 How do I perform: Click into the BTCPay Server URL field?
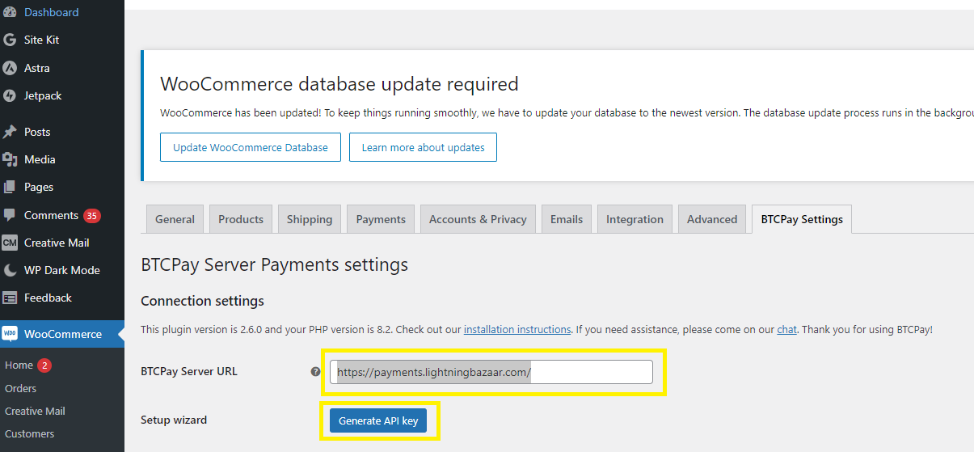click(590, 372)
